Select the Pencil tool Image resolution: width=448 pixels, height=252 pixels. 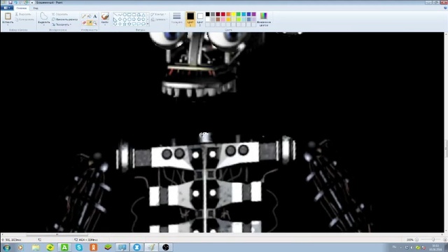[x=84, y=17]
